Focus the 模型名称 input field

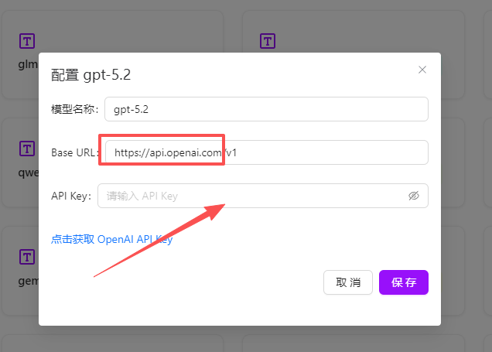pos(266,109)
